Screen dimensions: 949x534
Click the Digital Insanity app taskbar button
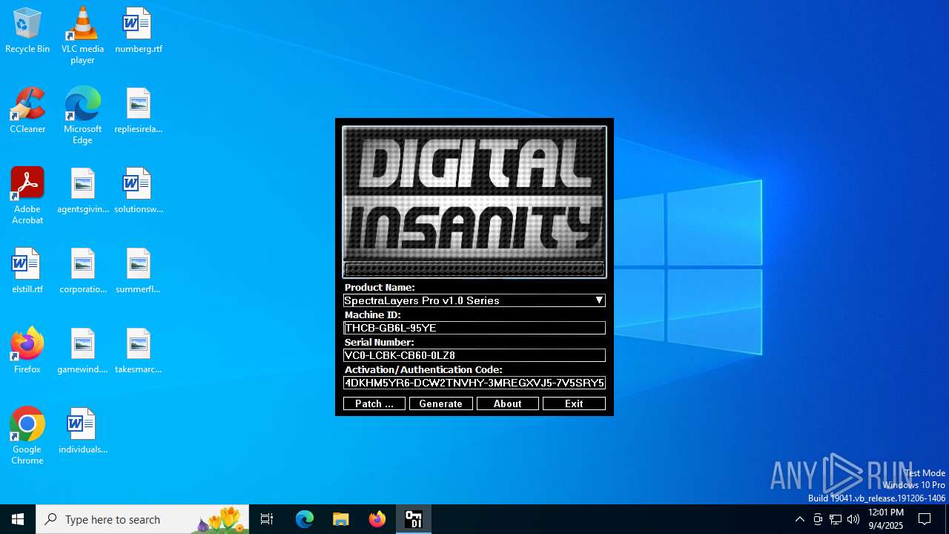[x=414, y=519]
